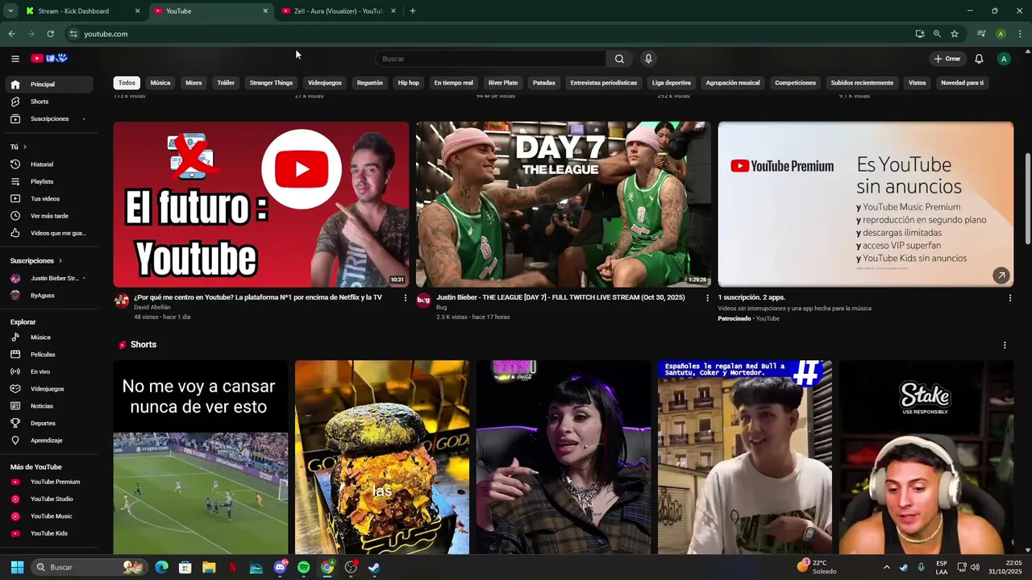Start voice search with microphone

tap(648, 59)
